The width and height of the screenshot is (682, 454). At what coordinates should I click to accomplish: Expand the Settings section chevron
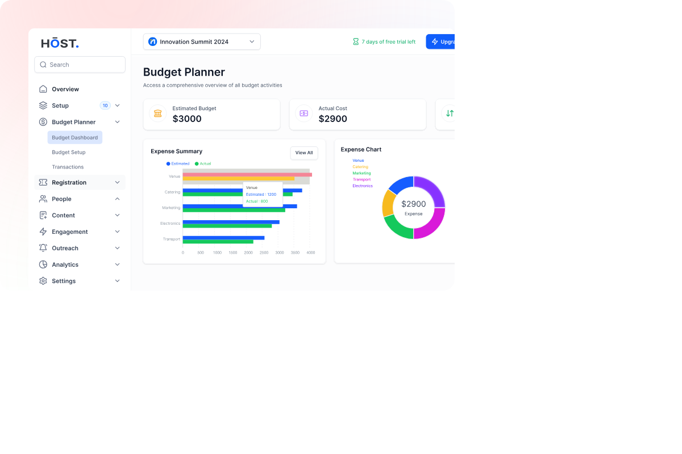click(x=118, y=281)
